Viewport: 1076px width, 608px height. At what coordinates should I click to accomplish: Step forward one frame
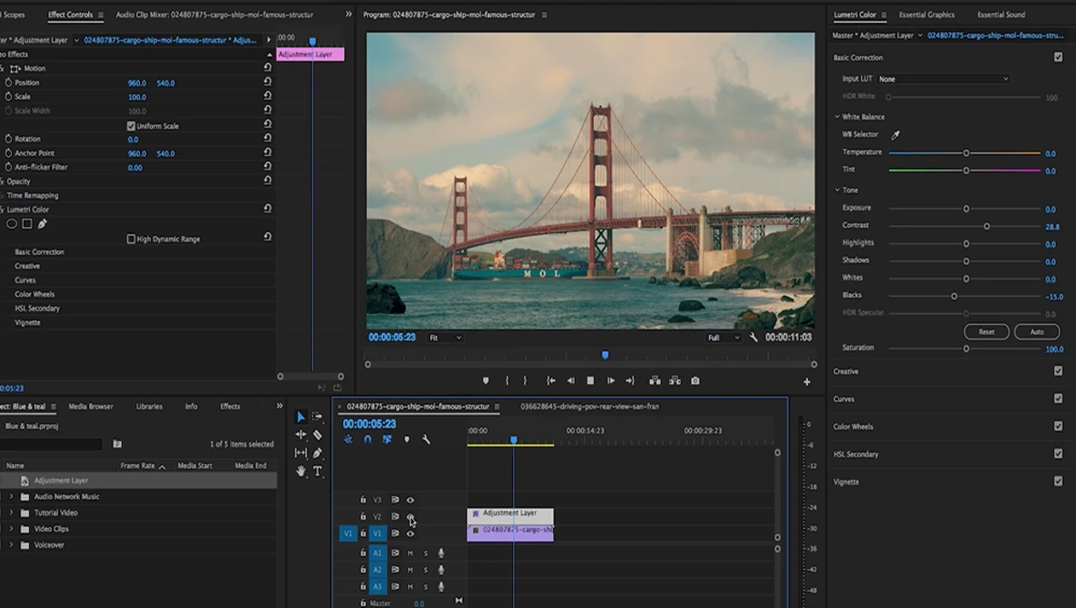pos(610,380)
